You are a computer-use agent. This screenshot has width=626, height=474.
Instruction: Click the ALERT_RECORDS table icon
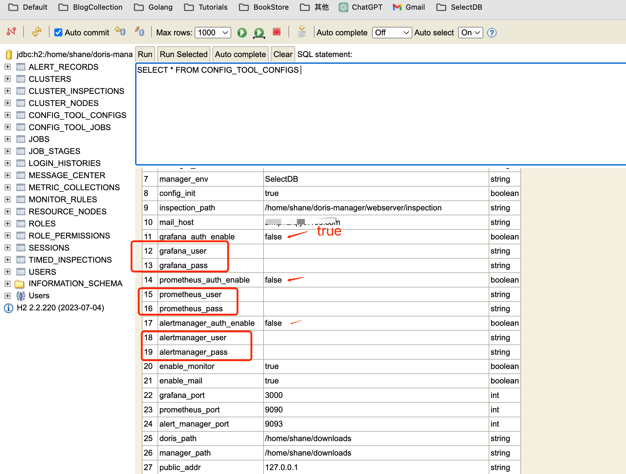point(21,67)
